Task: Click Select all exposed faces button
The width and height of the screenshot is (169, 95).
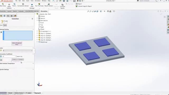Action: [17, 44]
